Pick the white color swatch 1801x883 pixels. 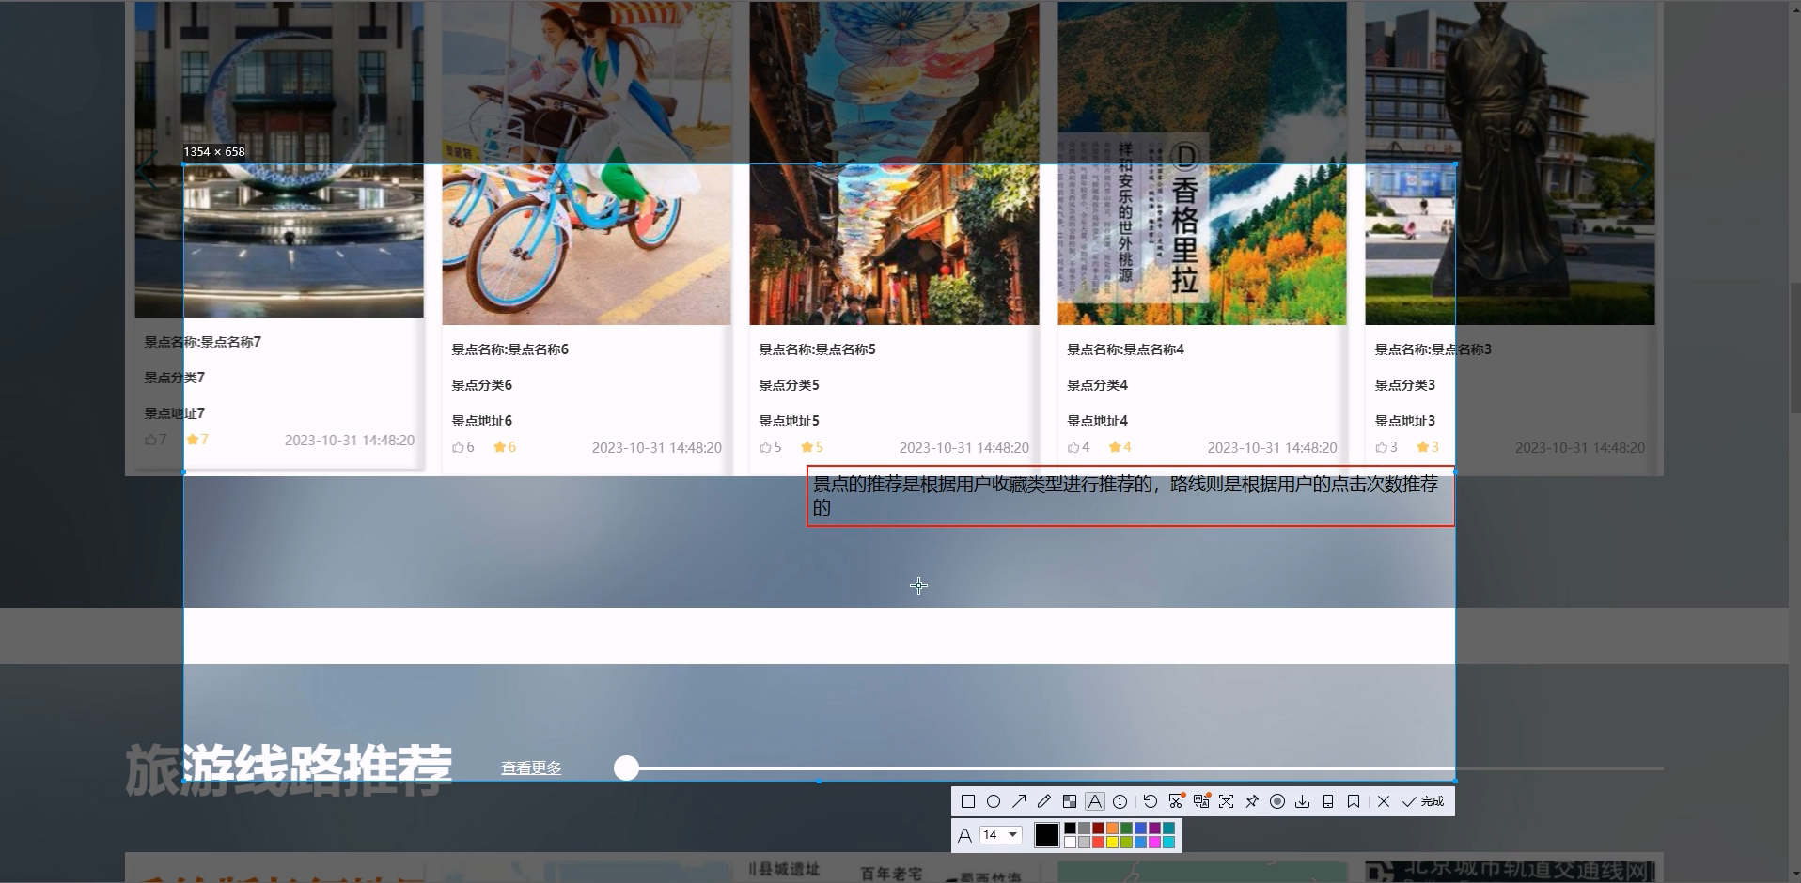pos(1070,842)
